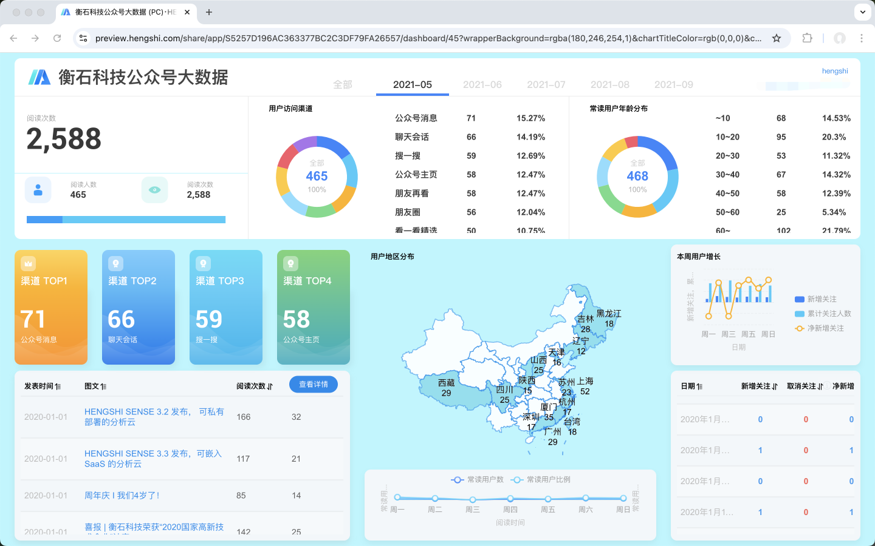Toggle the 净新增关注 legend line
Screen dimensions: 875x546
coord(819,328)
